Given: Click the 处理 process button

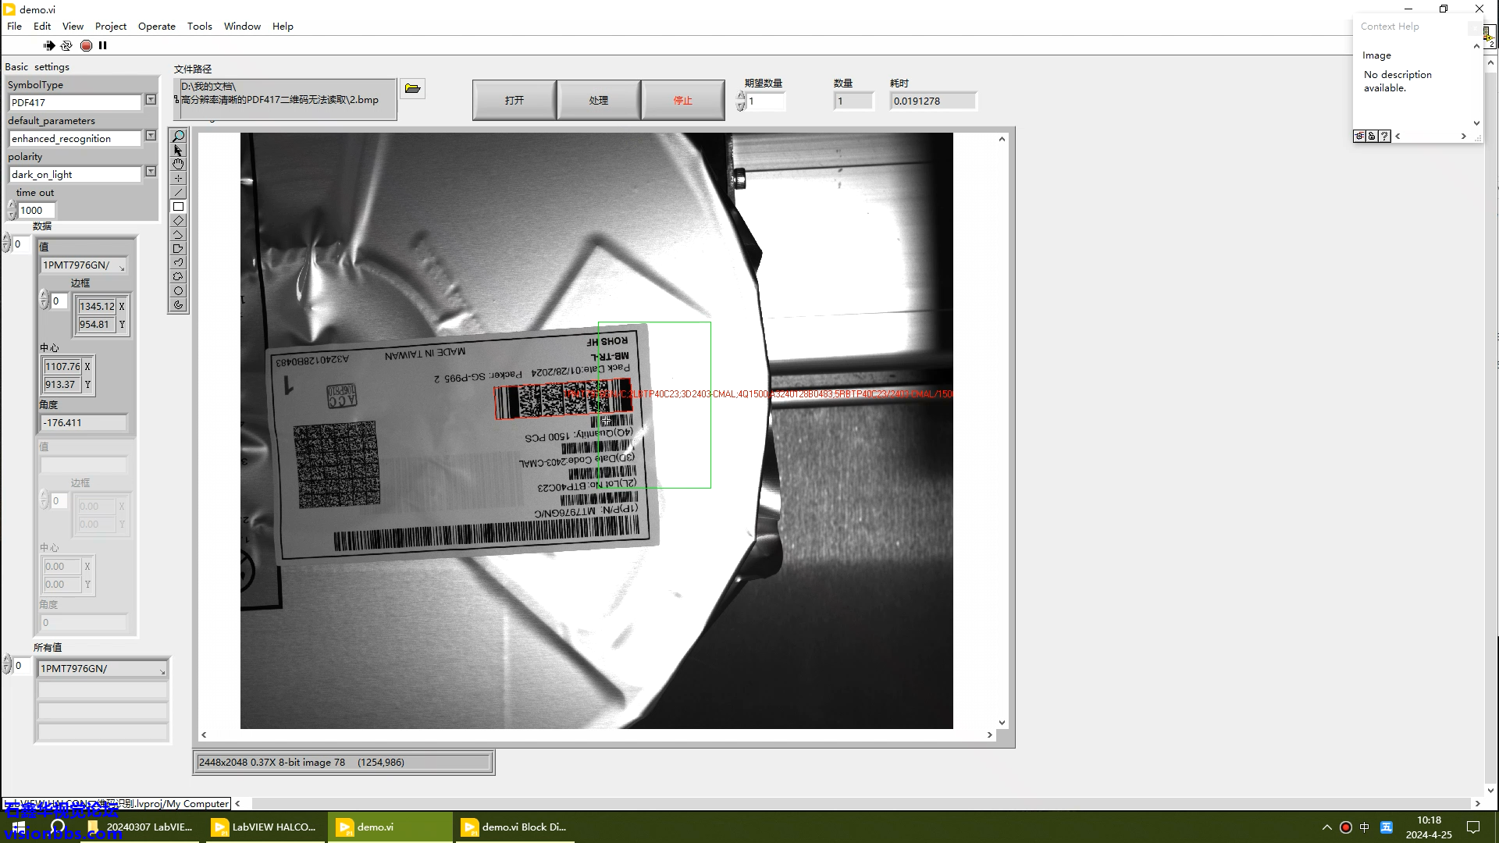Looking at the screenshot, I should (x=598, y=100).
